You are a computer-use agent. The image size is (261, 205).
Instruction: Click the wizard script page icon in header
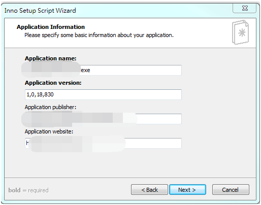[240, 32]
